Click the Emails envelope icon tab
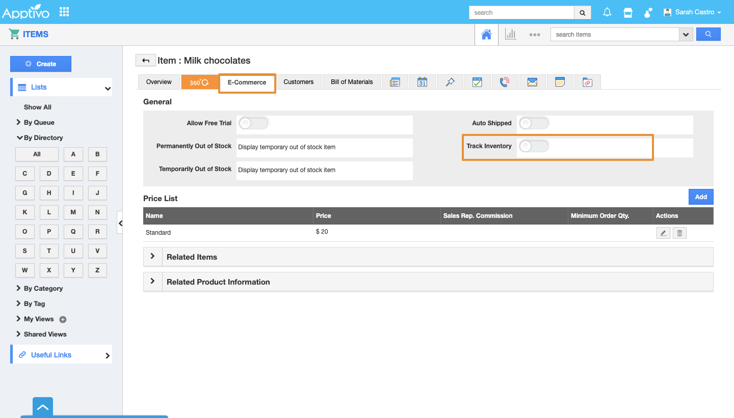Viewport: 734px width, 418px height. pyautogui.click(x=532, y=82)
